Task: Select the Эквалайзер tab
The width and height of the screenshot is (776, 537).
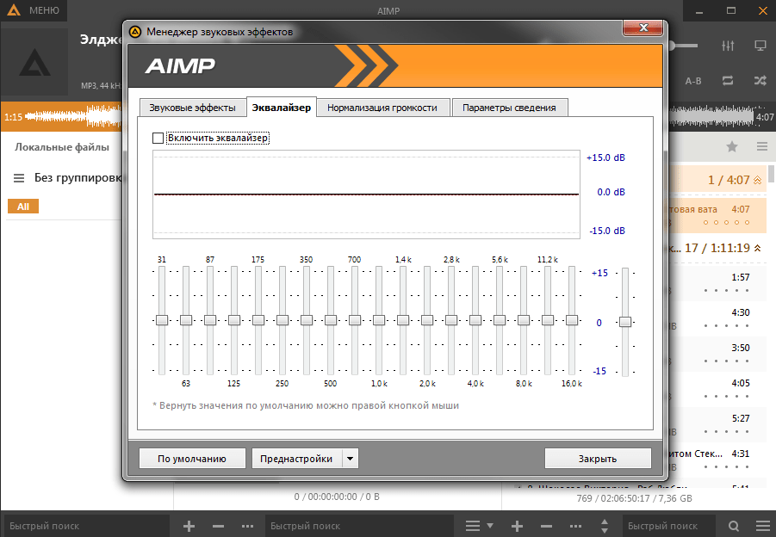Action: pos(281,108)
